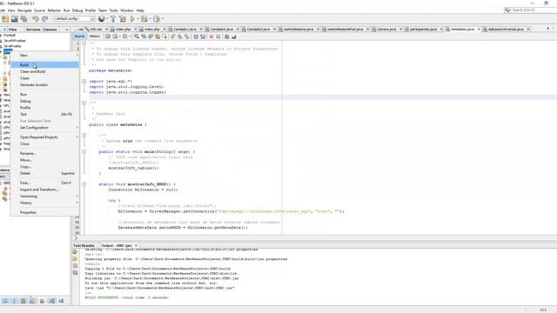Switch to the History editor view

point(95,37)
